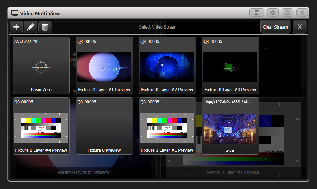Screen dimensions: 317x189
Task: Select the Fixture 0 Preview stream tile
Action: point(104,126)
